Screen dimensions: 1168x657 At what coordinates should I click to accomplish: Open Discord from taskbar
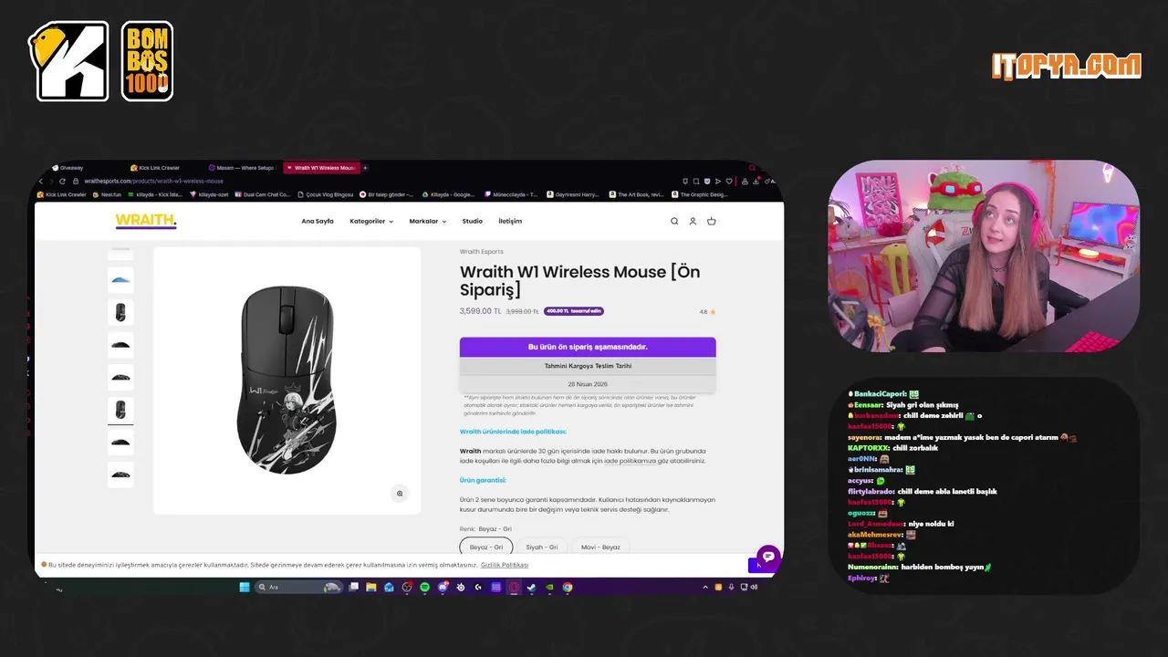click(x=443, y=587)
